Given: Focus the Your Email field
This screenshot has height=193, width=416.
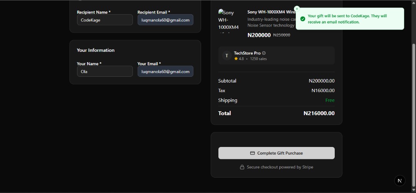Looking at the screenshot, I should 165,71.
